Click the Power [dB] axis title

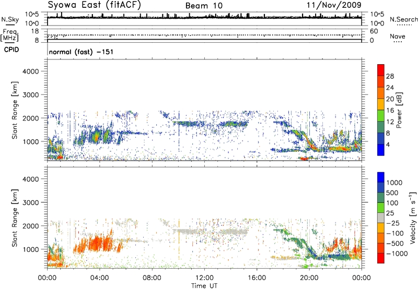point(399,110)
